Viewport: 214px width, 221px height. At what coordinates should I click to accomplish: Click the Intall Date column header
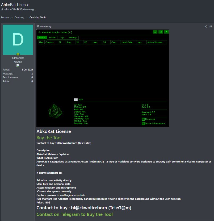pos(129,42)
